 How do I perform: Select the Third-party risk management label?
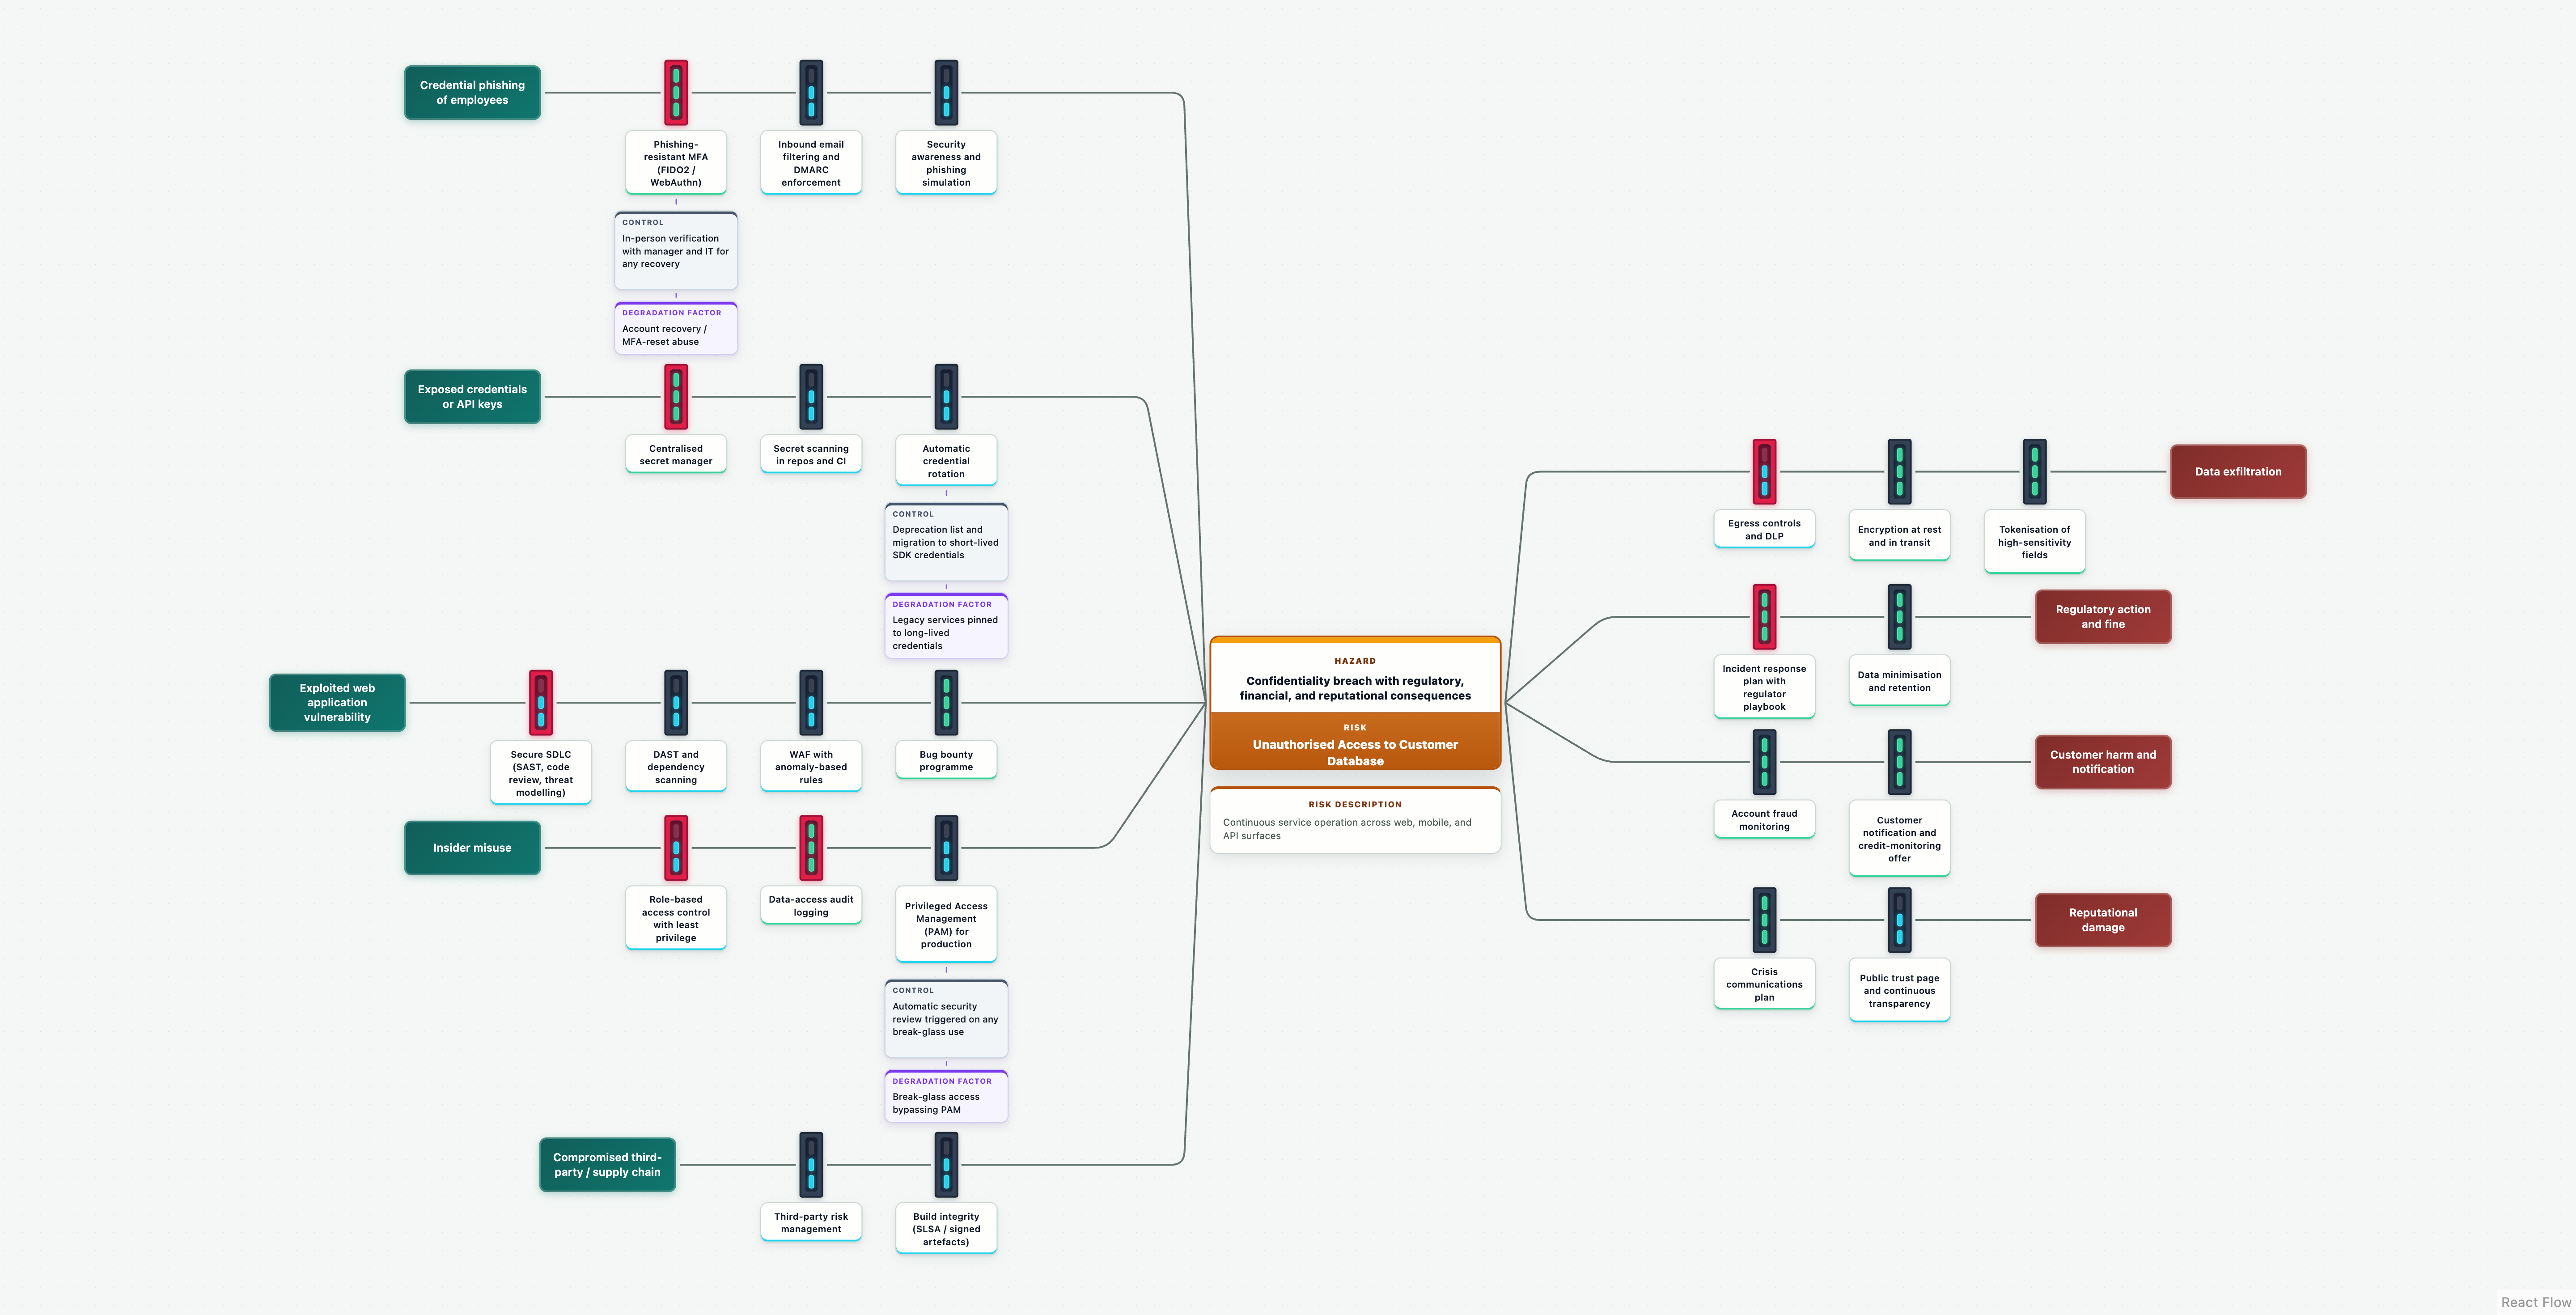pyautogui.click(x=811, y=1222)
